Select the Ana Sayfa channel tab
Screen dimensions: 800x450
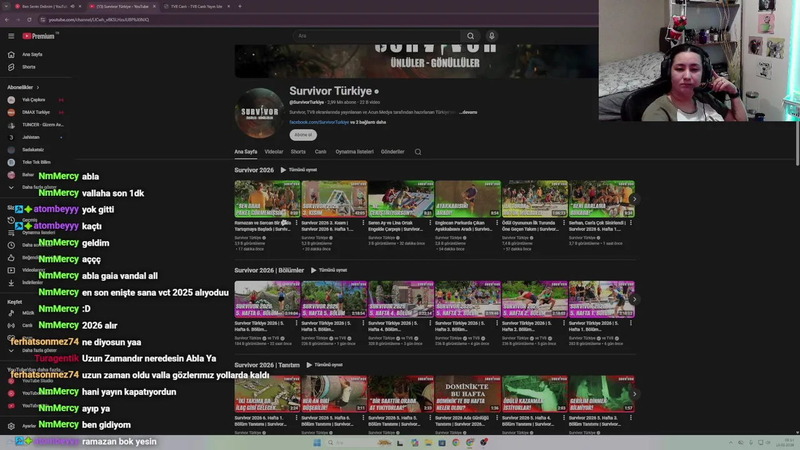(x=246, y=152)
